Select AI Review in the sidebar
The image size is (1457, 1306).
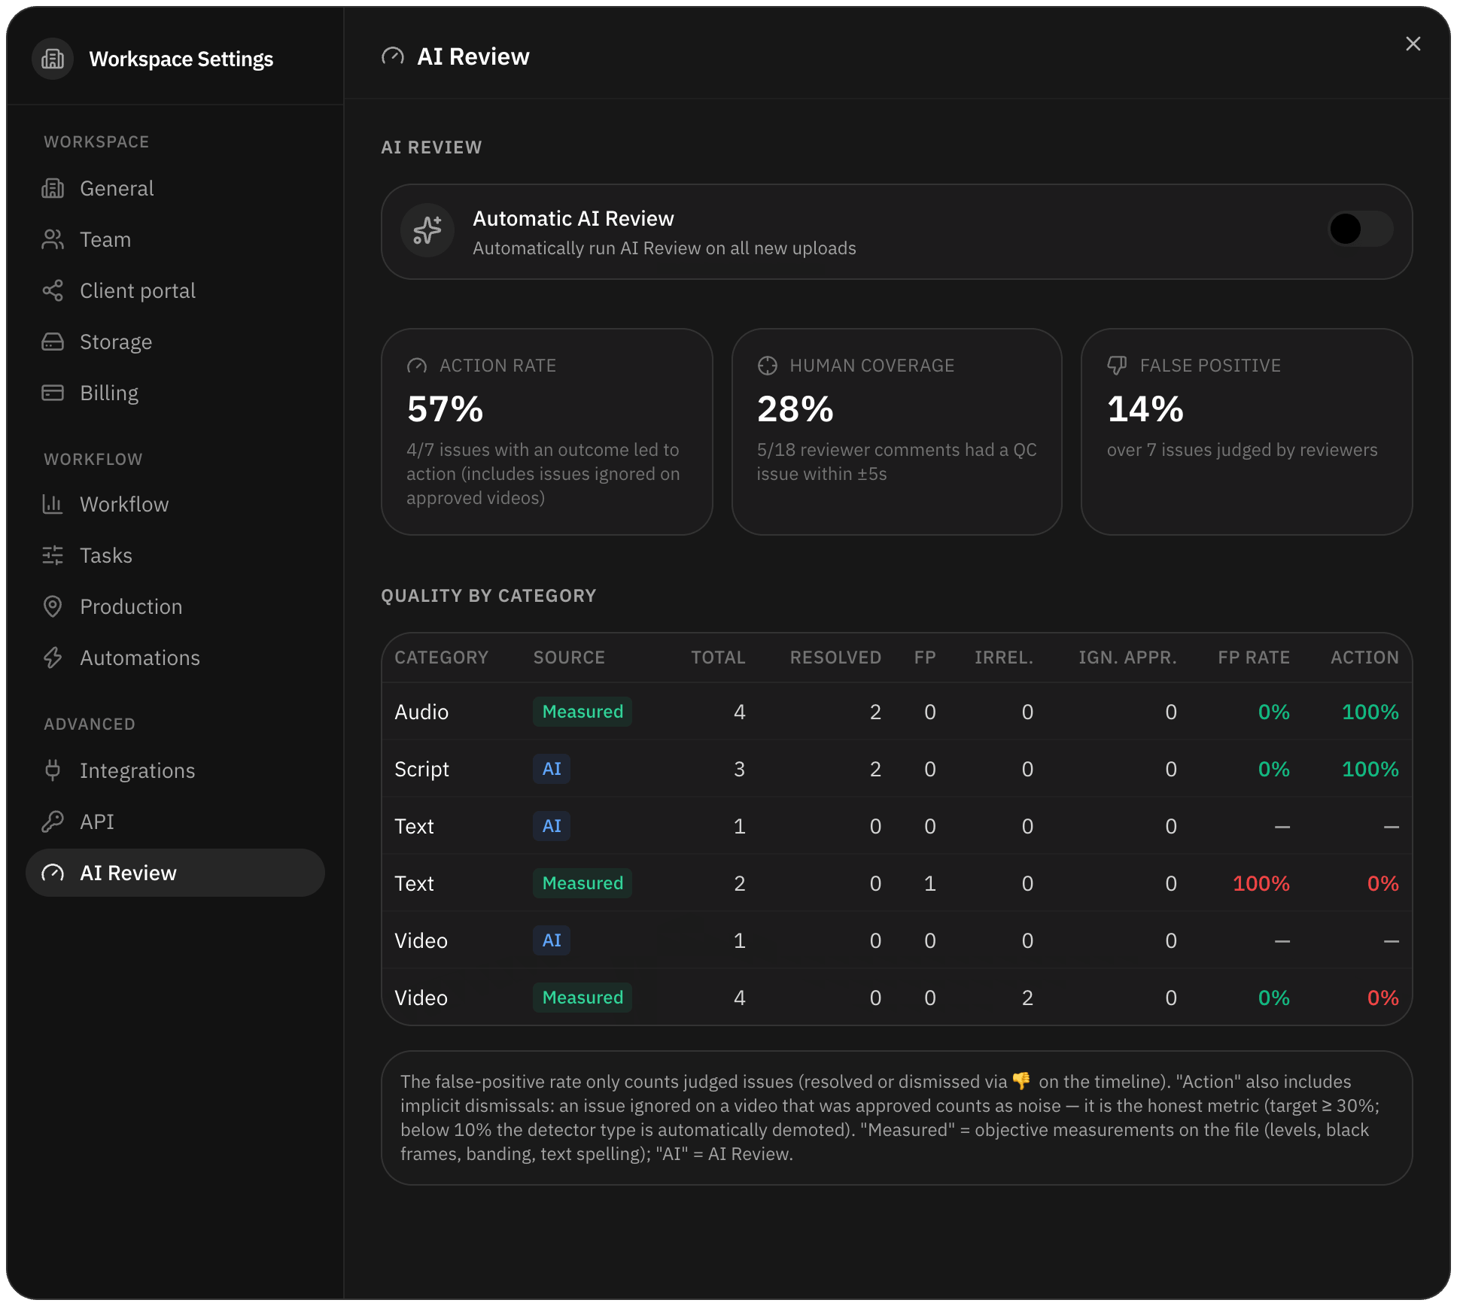coord(175,873)
